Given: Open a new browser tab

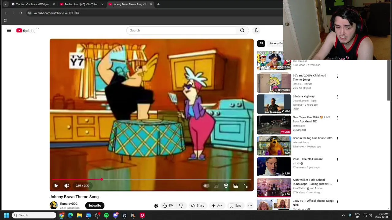Looking at the screenshot, I should coord(158,4).
